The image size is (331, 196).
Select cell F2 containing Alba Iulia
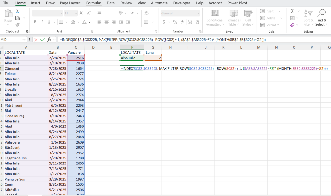pyautogui.click(x=132, y=58)
